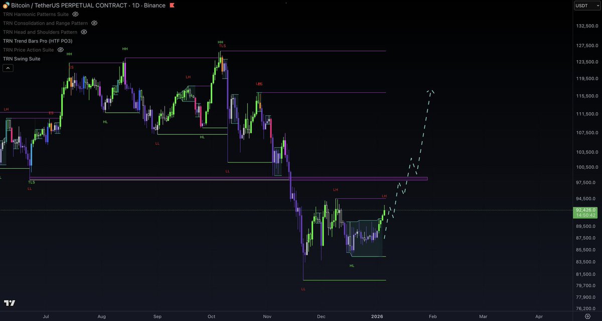Click the current price label 92,426.0
The height and width of the screenshot is (321, 602).
click(x=586, y=210)
